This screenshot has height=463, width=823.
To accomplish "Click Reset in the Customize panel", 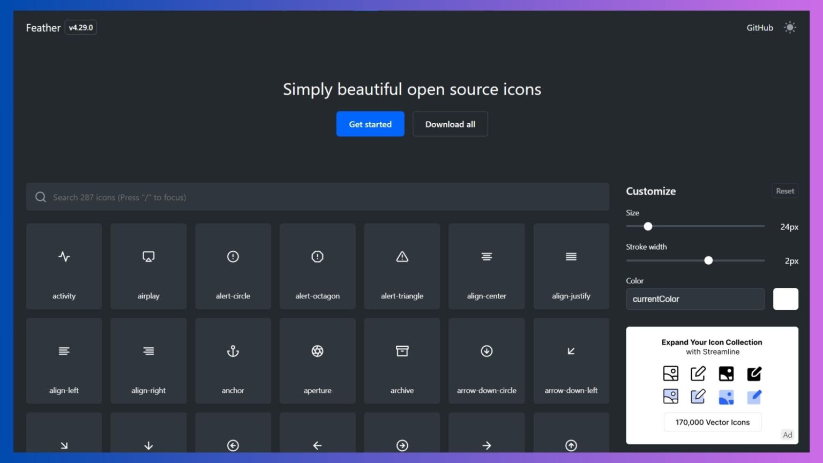I will pos(784,190).
